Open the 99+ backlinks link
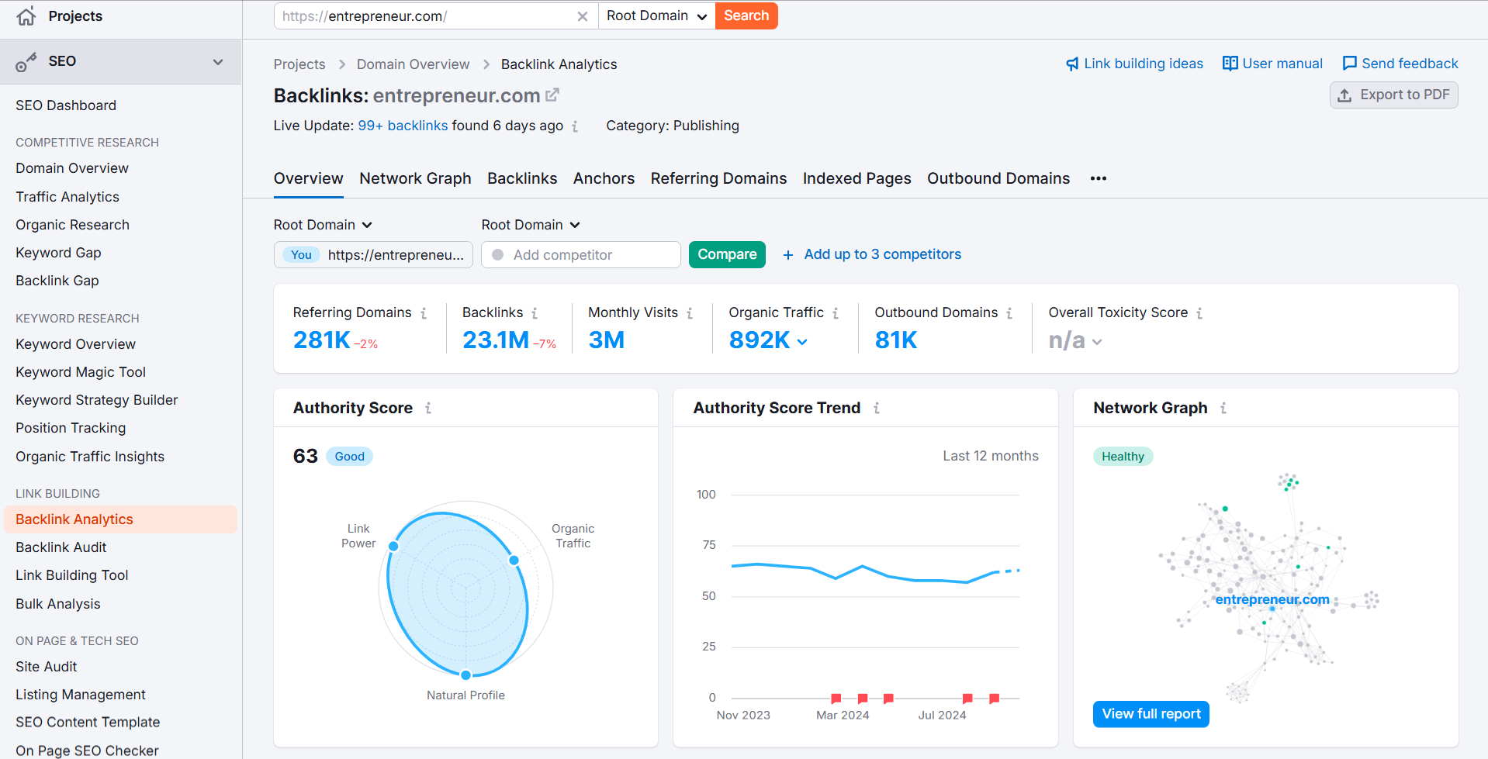The height and width of the screenshot is (759, 1488). [403, 126]
